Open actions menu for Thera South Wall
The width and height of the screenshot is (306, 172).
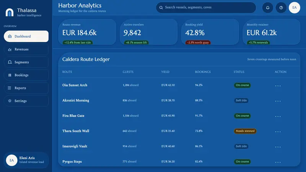click(278, 131)
